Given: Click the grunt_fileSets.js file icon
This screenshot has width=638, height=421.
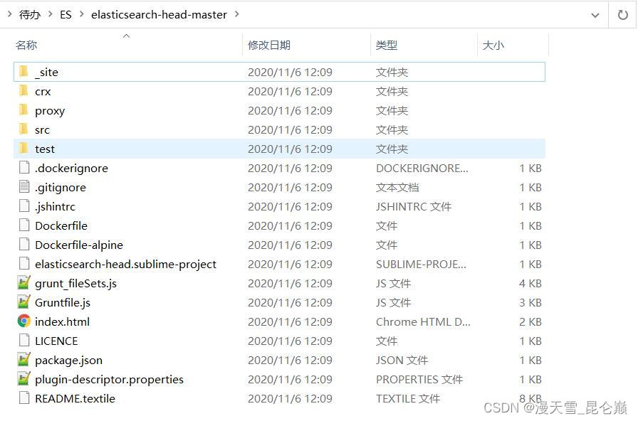Looking at the screenshot, I should [24, 282].
